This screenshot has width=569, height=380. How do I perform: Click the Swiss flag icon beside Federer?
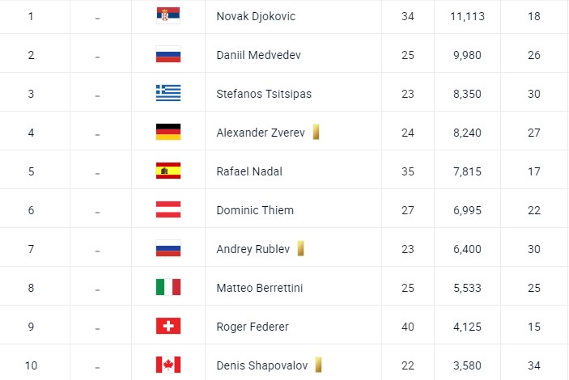click(168, 326)
